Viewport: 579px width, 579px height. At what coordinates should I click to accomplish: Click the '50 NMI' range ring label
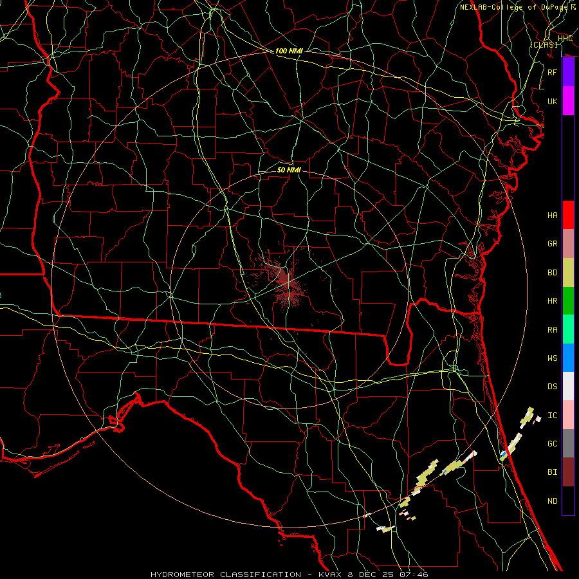289,170
